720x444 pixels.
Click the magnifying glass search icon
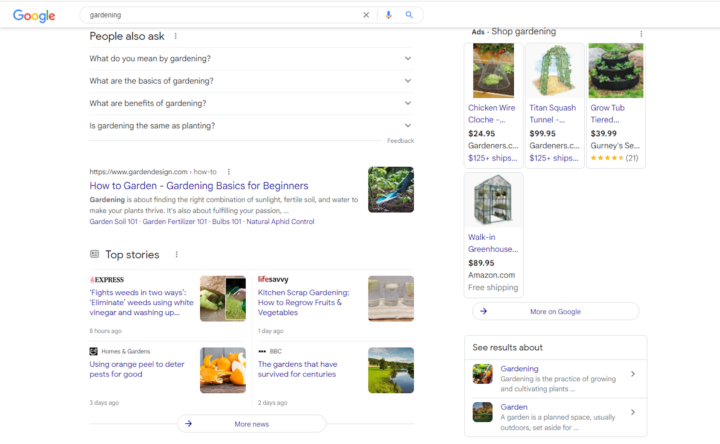409,15
